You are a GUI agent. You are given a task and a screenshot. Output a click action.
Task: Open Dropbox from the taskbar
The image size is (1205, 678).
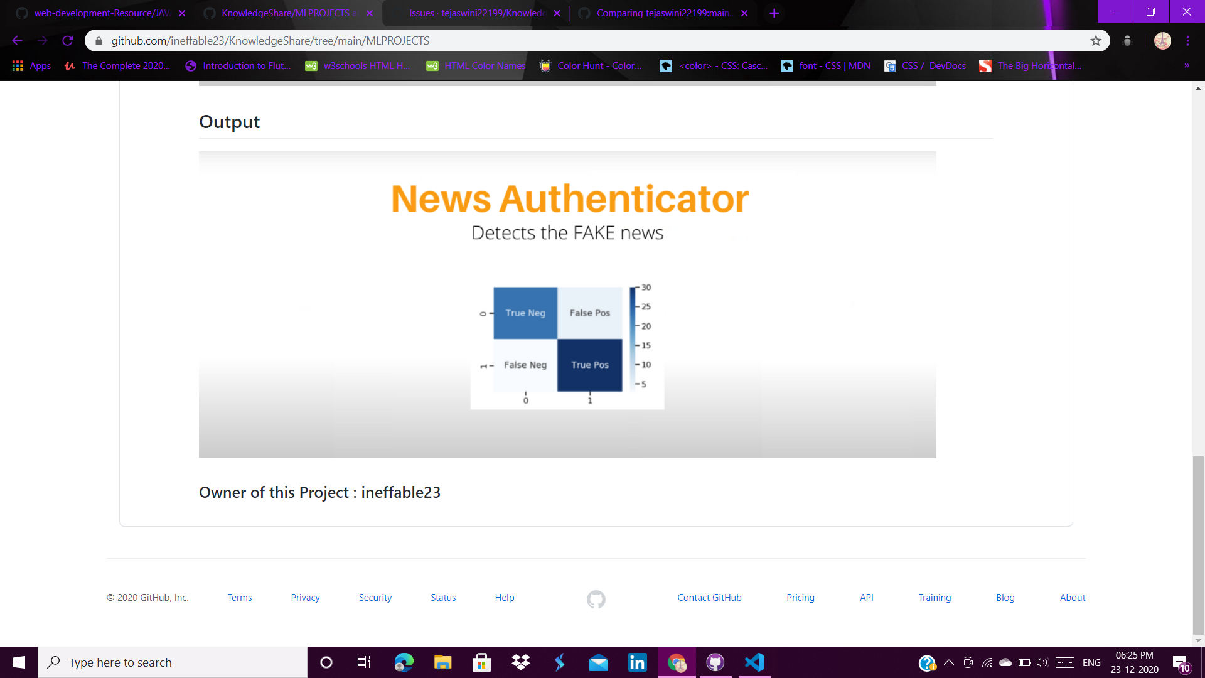point(520,662)
